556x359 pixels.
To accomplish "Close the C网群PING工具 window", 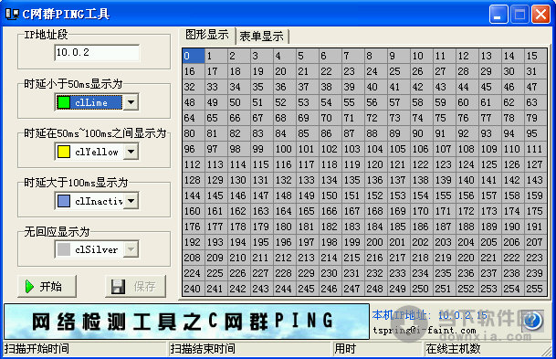I will [x=540, y=15].
